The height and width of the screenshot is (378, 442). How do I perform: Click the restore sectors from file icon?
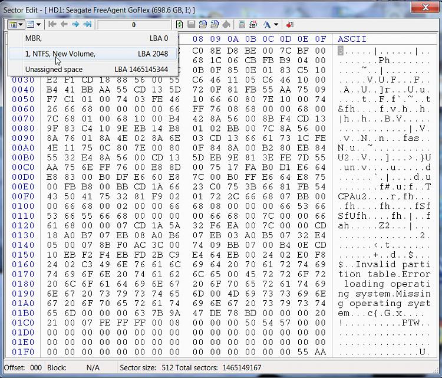pyautogui.click(x=215, y=25)
